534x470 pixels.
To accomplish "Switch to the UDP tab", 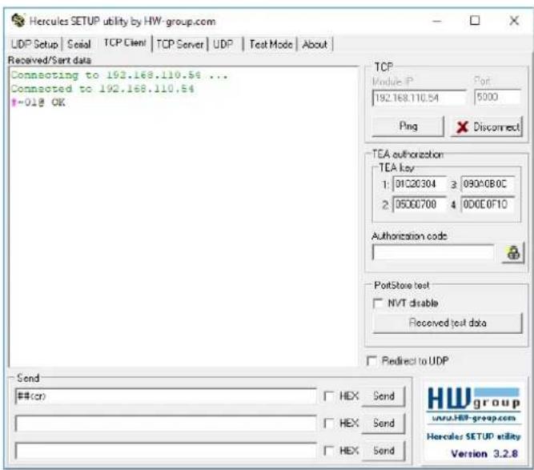I will [223, 44].
